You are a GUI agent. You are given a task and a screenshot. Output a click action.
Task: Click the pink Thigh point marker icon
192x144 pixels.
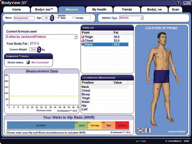pos(83,37)
